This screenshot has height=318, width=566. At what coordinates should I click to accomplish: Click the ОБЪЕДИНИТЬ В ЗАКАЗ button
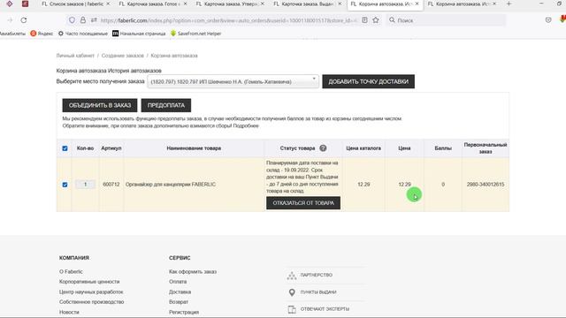tap(100, 105)
